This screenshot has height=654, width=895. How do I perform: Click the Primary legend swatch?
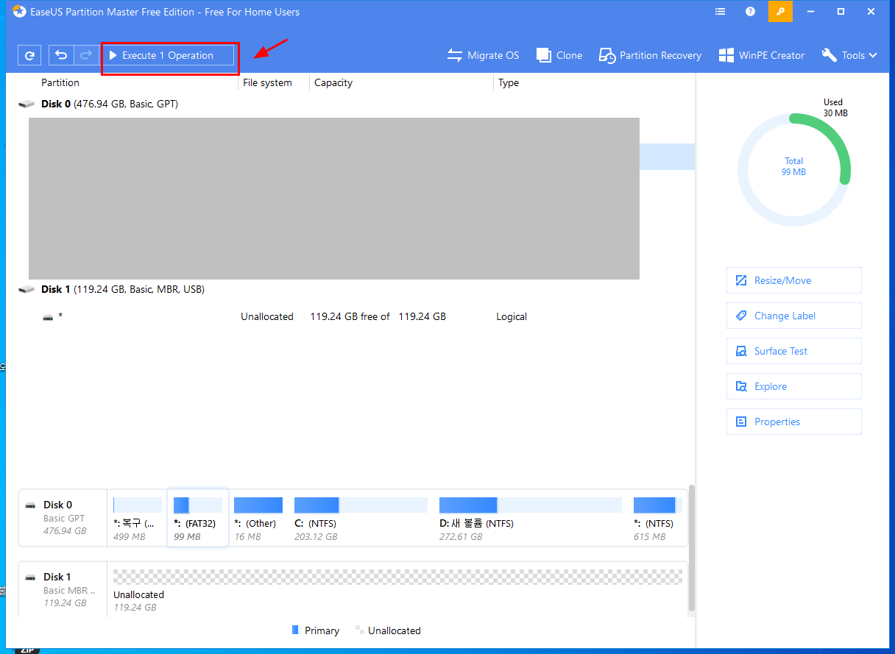point(295,630)
